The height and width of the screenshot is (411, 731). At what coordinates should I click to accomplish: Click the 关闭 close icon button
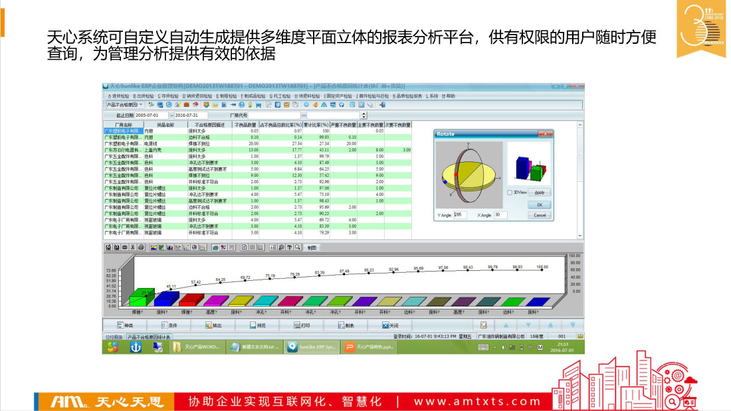pos(390,325)
